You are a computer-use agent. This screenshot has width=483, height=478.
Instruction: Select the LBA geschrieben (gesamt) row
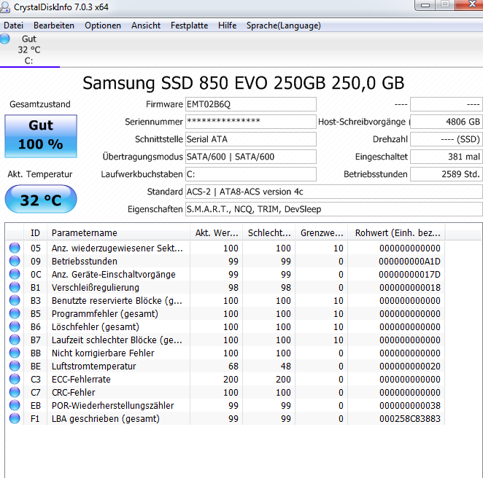click(225, 419)
